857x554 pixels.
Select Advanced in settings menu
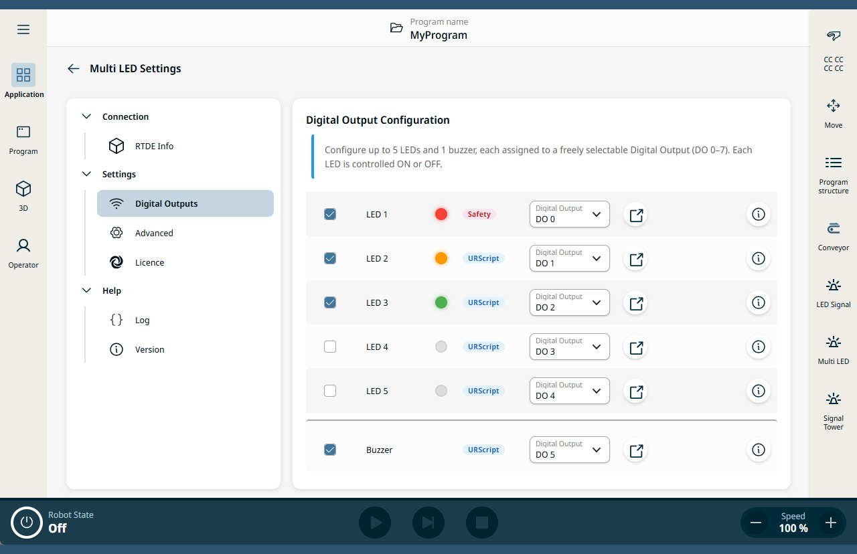point(154,233)
